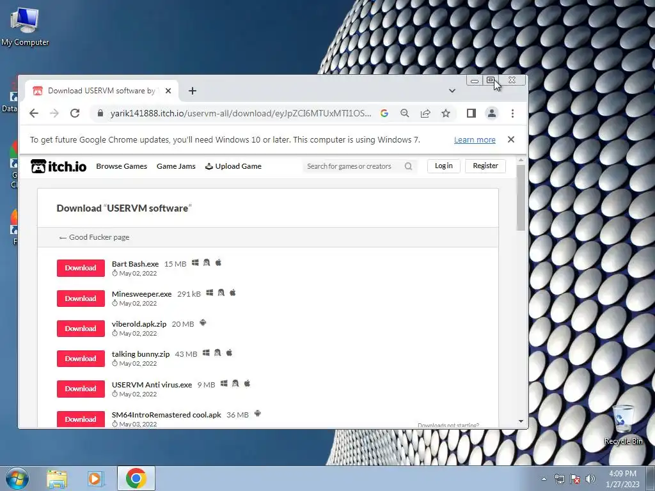Click the search magnifier icon on itch.io

tap(408, 166)
